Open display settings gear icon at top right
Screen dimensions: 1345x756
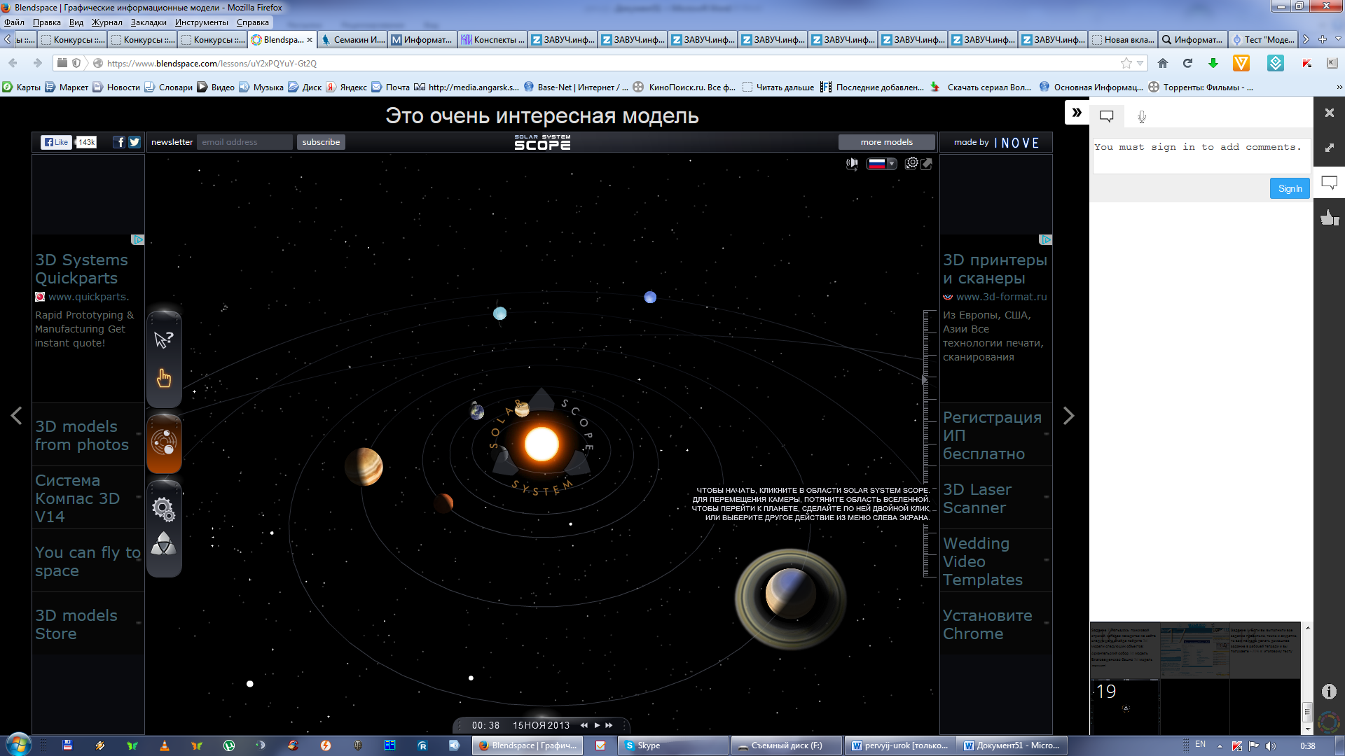[911, 164]
